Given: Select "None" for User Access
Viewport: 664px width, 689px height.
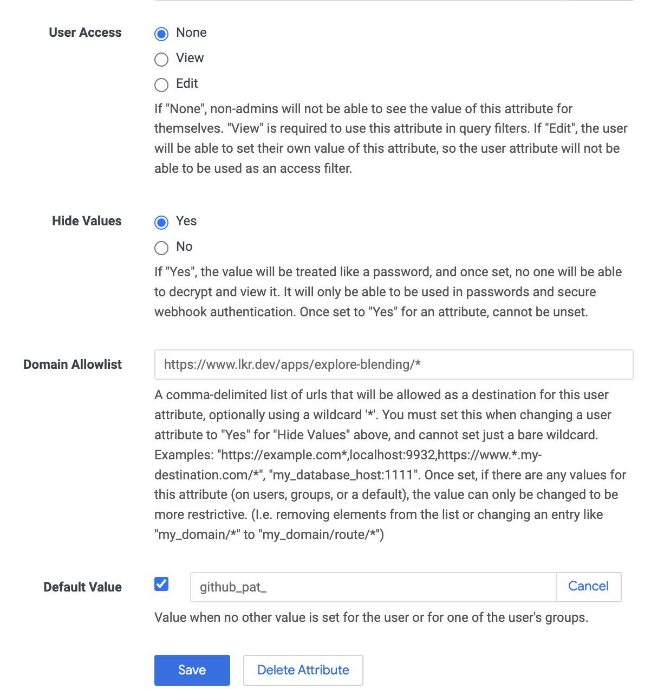Looking at the screenshot, I should (161, 34).
